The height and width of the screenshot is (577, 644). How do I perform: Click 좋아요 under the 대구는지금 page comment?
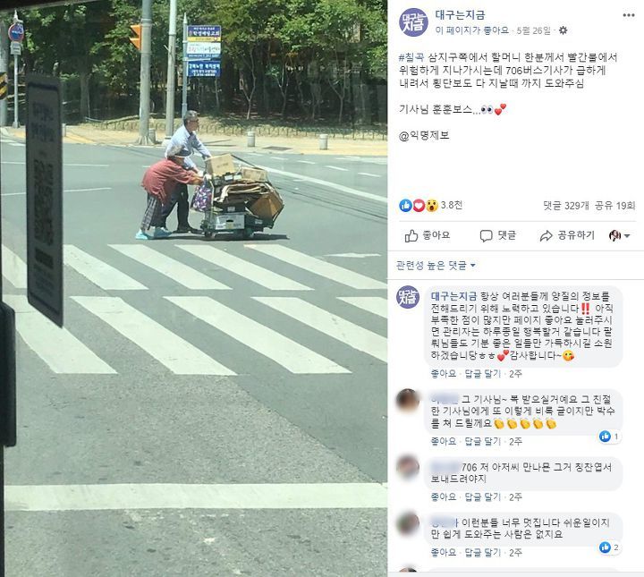click(x=444, y=374)
